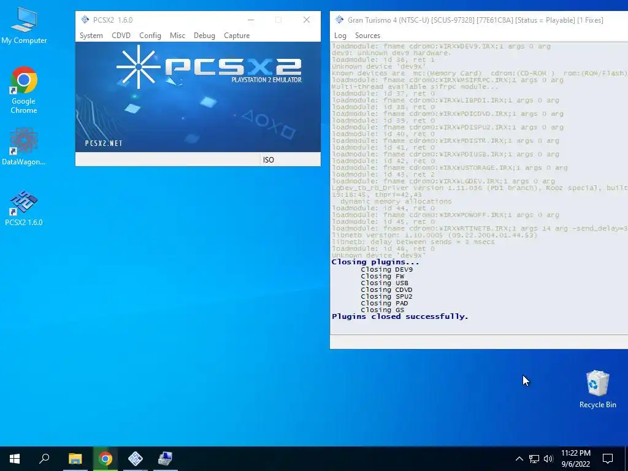
Task: Click 'Closing CDVD' log line
Action: 386,289
